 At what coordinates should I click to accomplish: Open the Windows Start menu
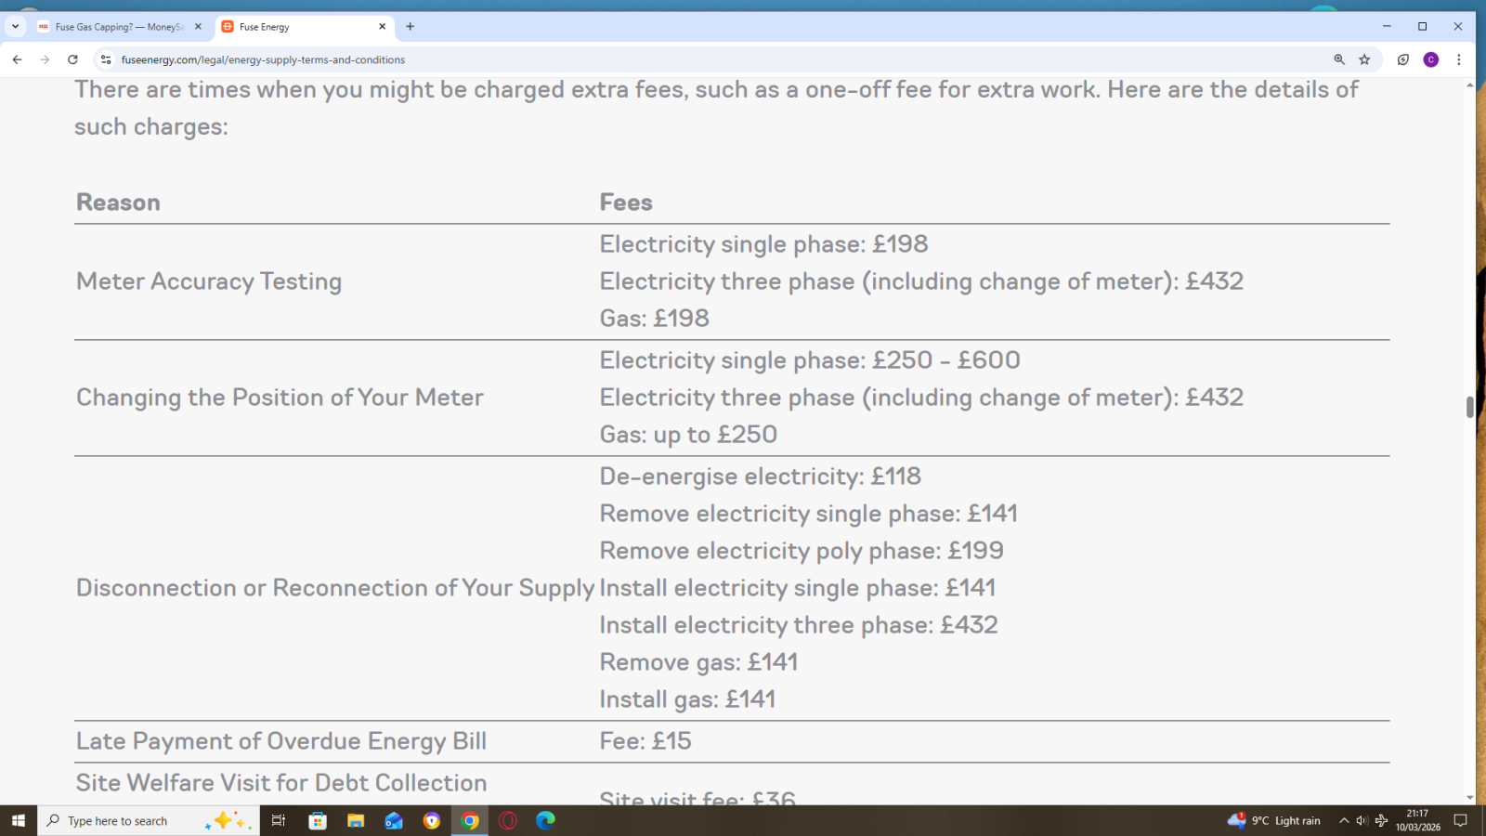[19, 820]
